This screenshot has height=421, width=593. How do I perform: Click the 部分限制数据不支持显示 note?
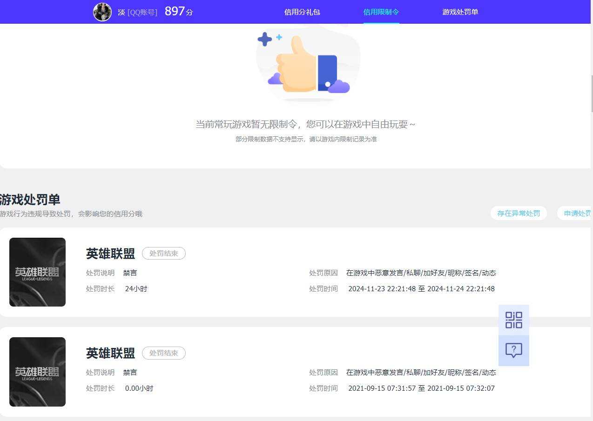coord(306,139)
